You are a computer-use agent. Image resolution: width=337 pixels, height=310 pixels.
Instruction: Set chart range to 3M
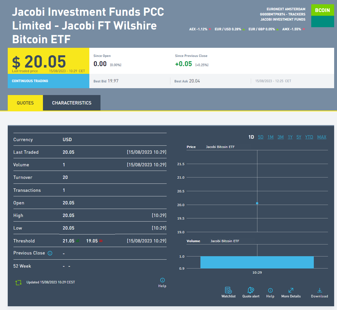(280, 137)
